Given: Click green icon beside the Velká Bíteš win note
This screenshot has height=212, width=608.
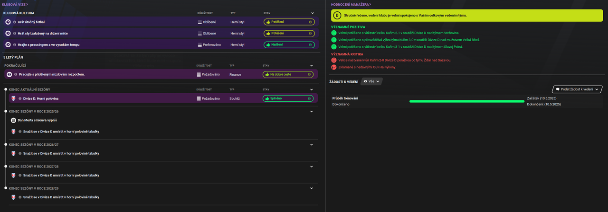Looking at the screenshot, I should 334,40.
